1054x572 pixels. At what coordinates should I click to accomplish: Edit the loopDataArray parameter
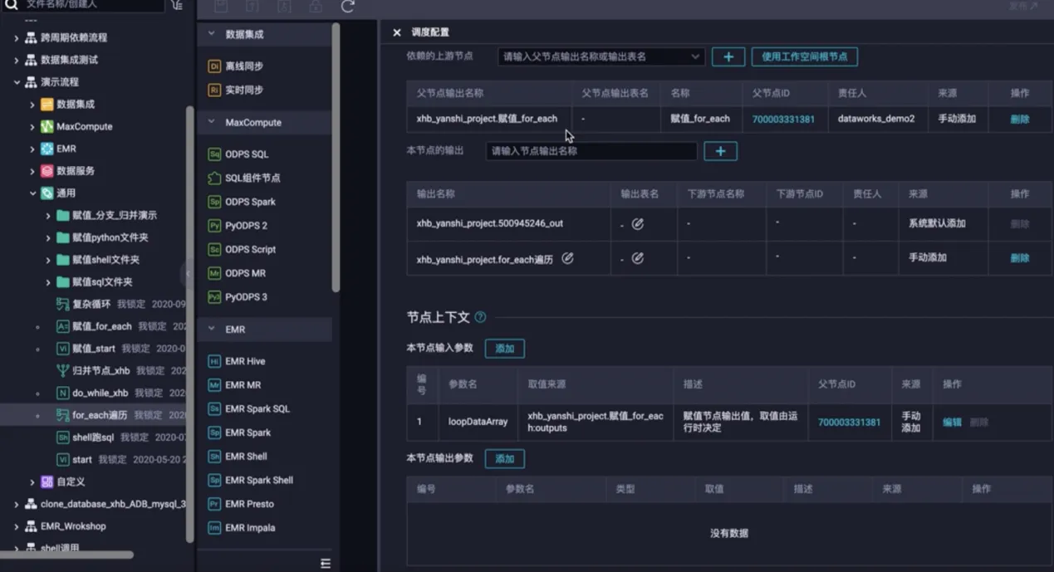pos(952,422)
